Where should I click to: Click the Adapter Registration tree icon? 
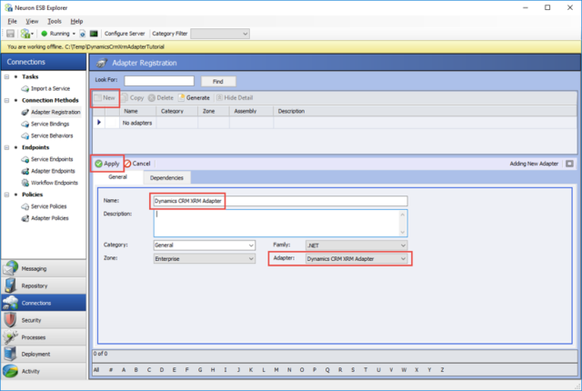click(x=25, y=112)
